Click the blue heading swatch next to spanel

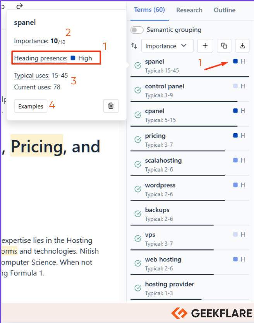click(x=235, y=61)
